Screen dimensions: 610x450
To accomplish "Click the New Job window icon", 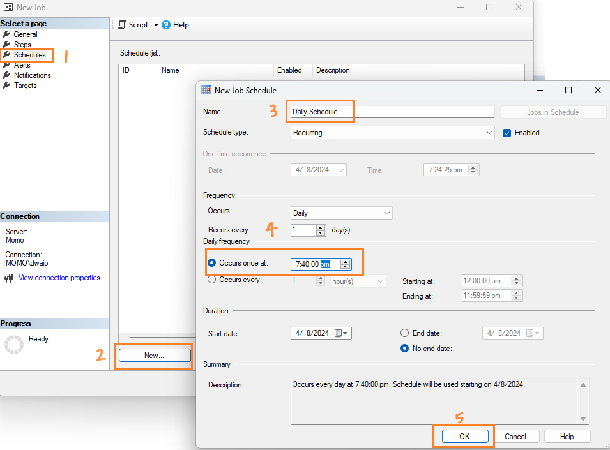I will pos(8,8).
